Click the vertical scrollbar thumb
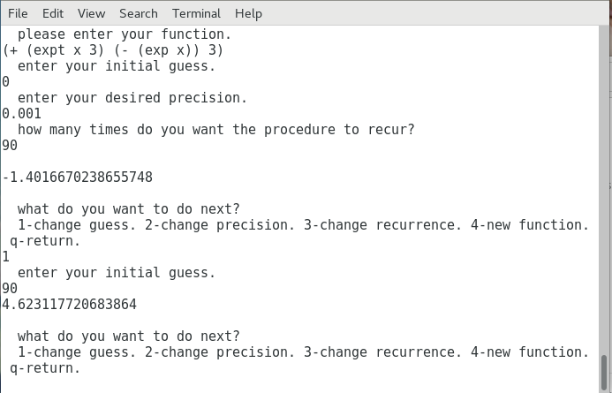 pyautogui.click(x=604, y=372)
